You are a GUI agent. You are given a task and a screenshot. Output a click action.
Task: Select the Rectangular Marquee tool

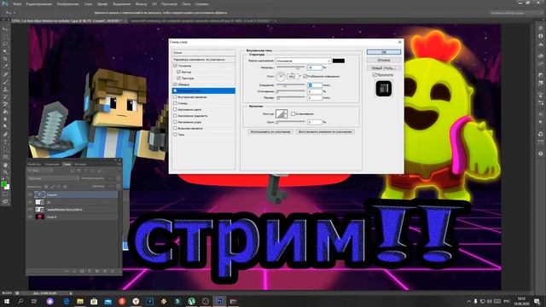(5, 37)
